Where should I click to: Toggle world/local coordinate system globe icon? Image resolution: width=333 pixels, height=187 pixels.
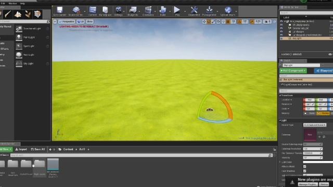[x=219, y=22]
